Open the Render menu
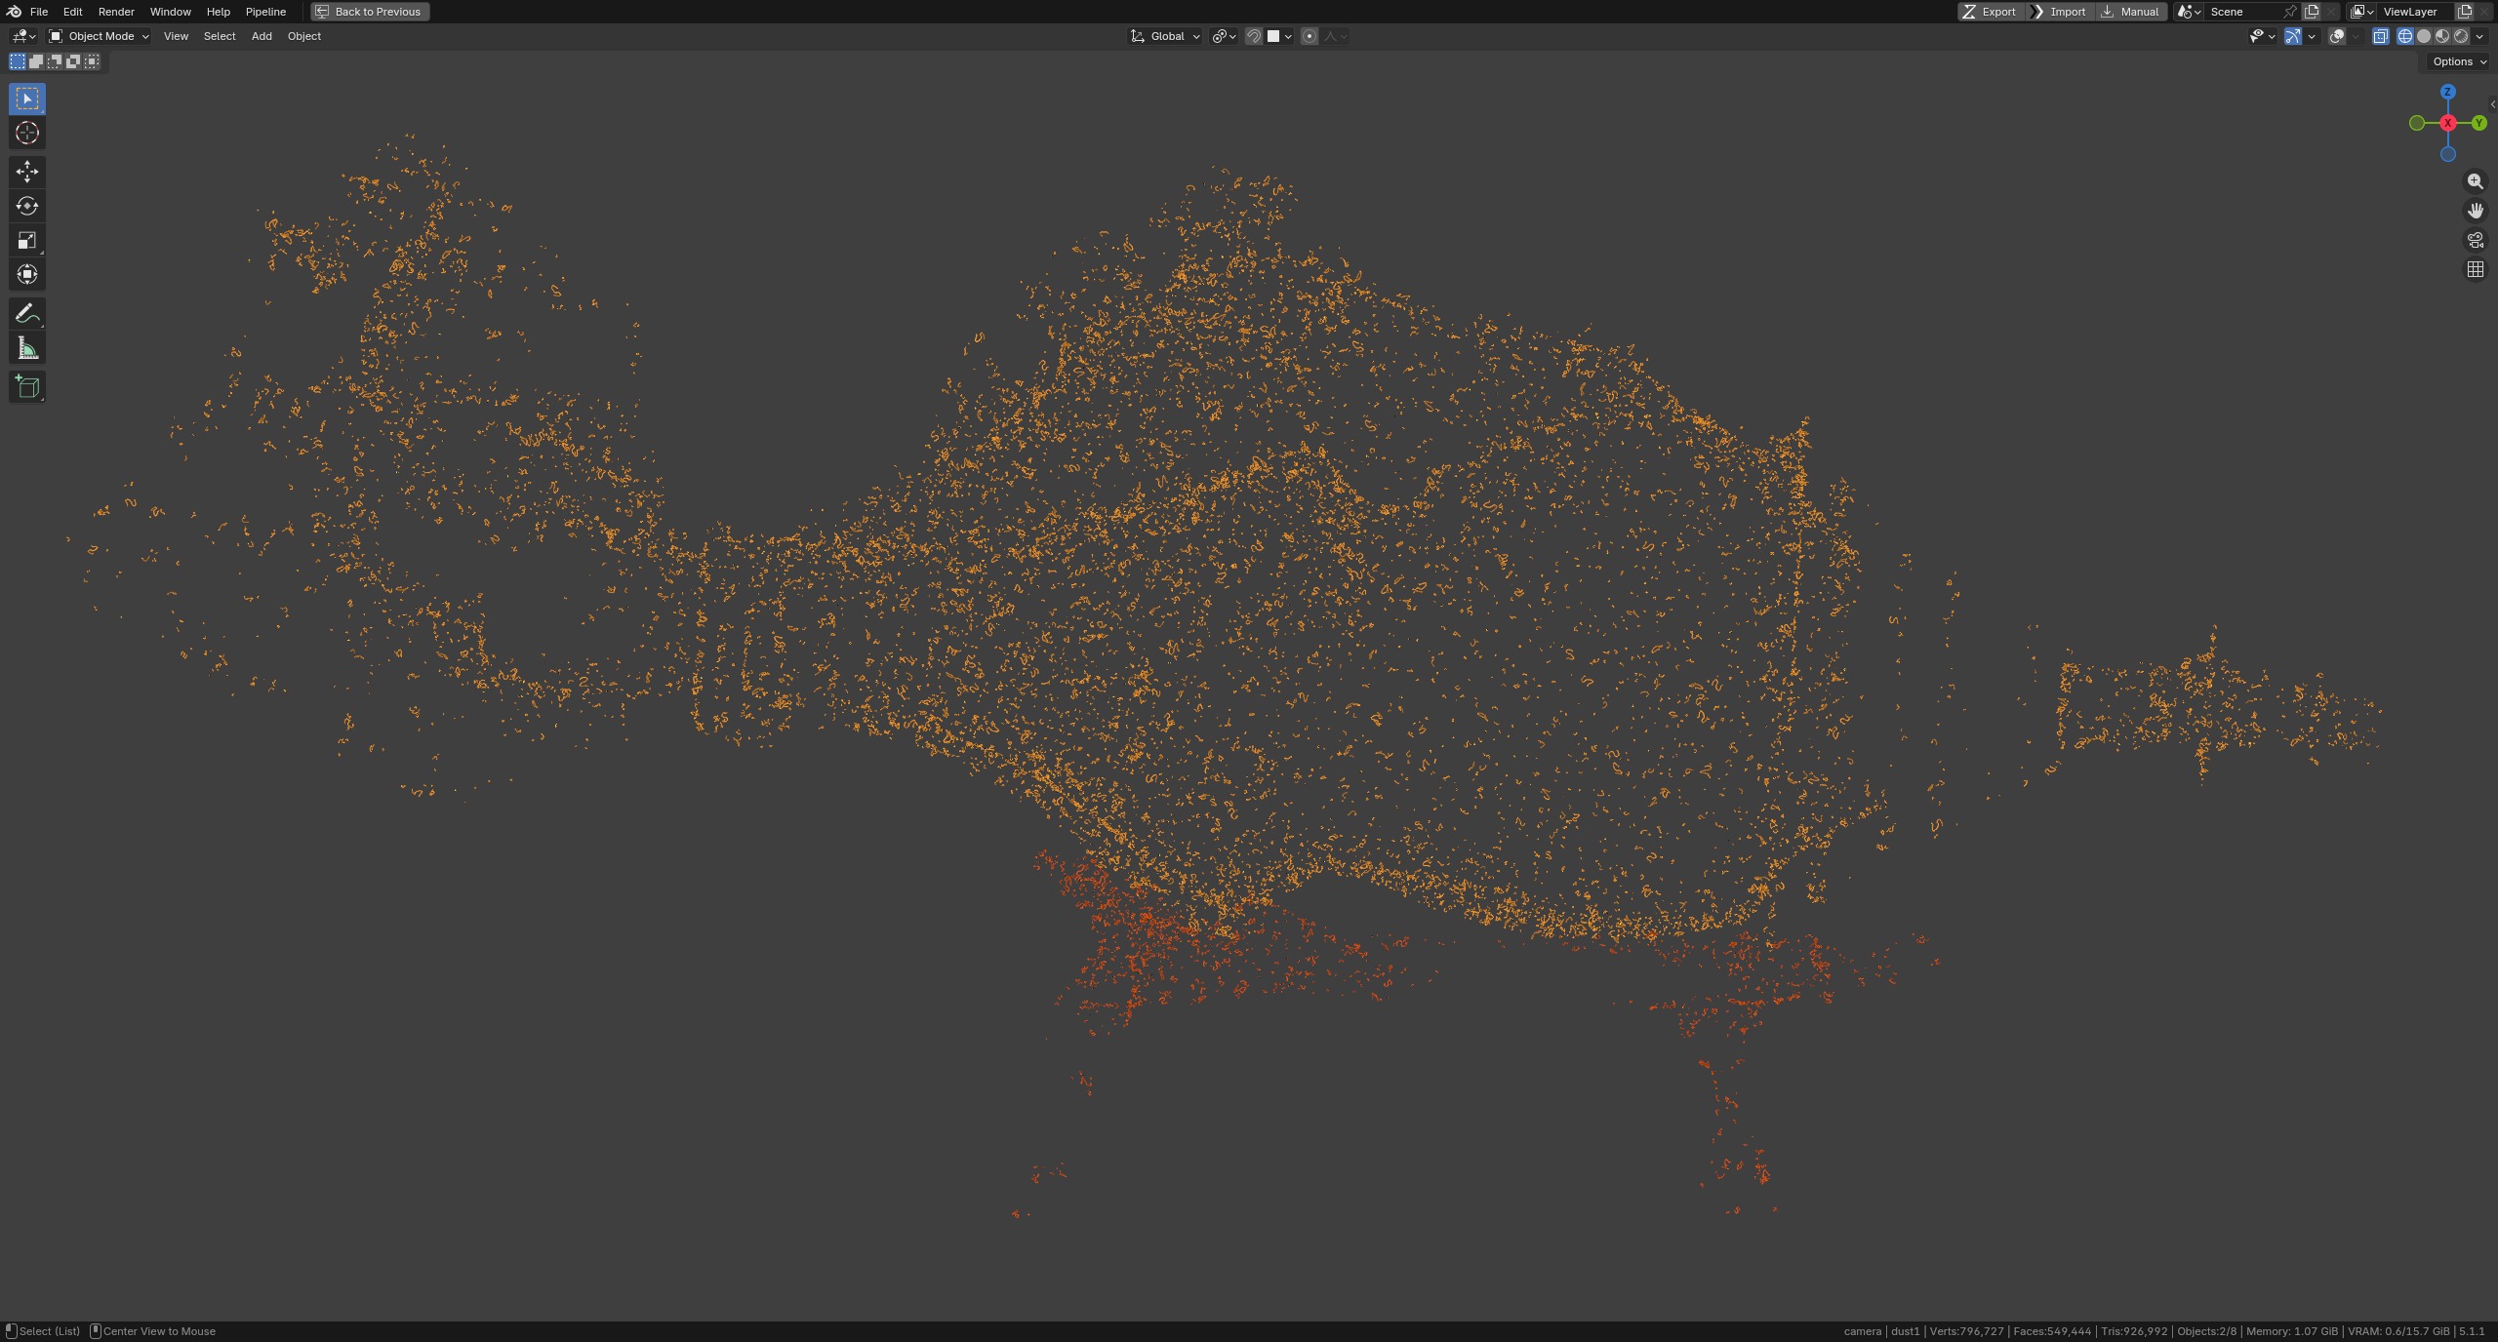2498x1342 pixels. (x=116, y=12)
